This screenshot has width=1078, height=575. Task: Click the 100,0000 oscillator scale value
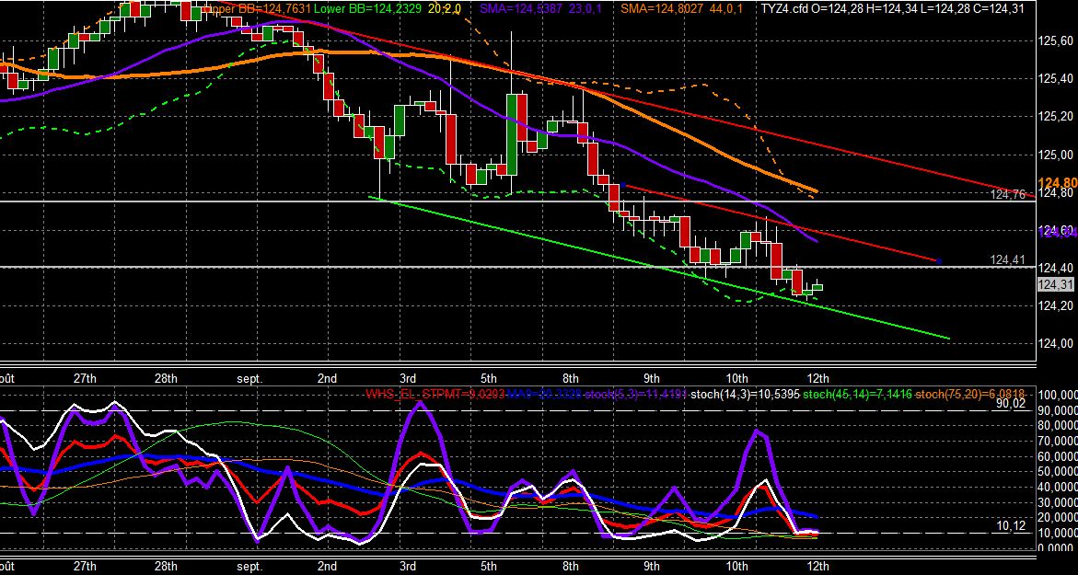click(1058, 397)
